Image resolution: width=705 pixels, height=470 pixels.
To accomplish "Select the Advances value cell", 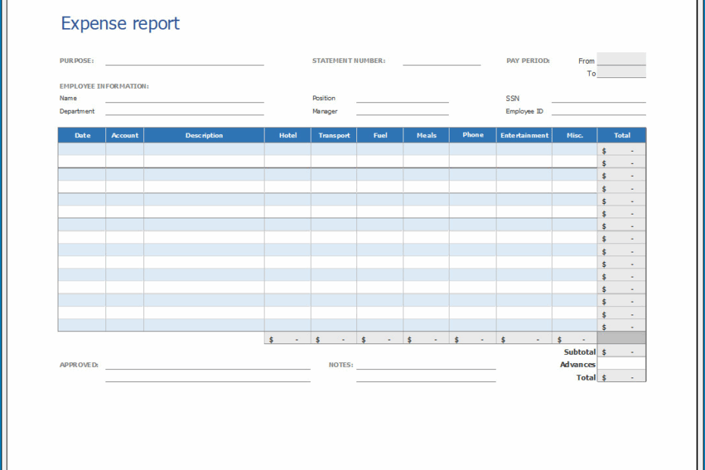I will coord(620,365).
